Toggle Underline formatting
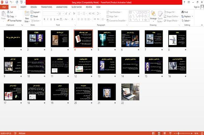 pyautogui.click(x=51, y=19)
